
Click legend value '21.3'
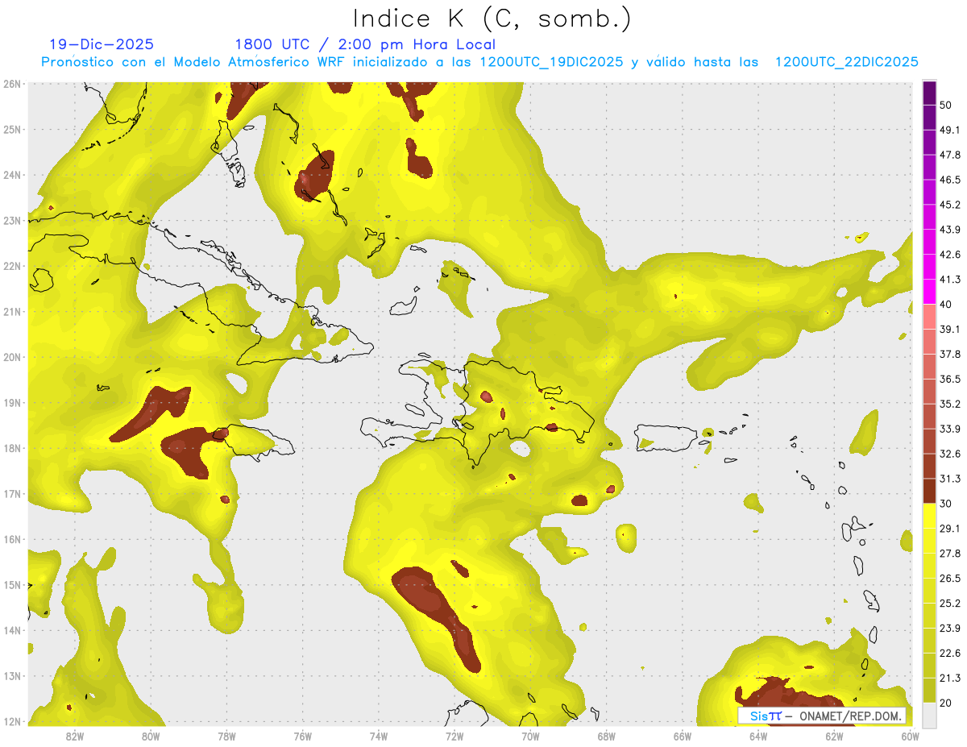[x=949, y=678]
